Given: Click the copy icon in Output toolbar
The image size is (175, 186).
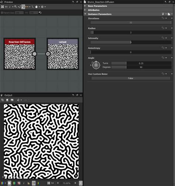Looking at the screenshot, I should click(x=3, y=100).
